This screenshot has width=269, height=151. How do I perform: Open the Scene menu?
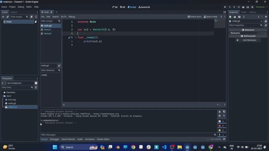pyautogui.click(x=4, y=7)
